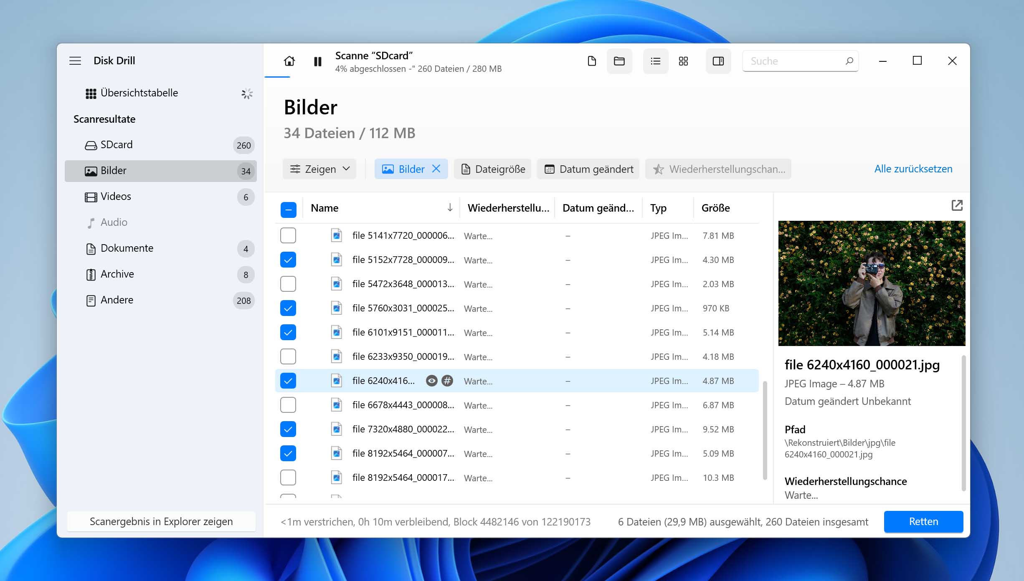
Task: Sort by Datum geänd... column header
Action: [x=598, y=208]
